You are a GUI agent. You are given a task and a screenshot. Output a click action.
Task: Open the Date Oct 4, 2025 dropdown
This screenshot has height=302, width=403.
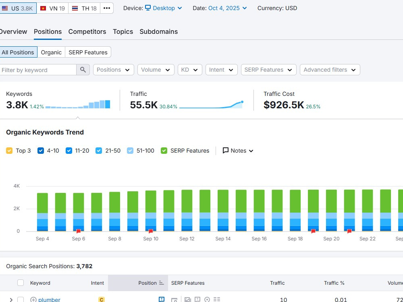(x=227, y=8)
